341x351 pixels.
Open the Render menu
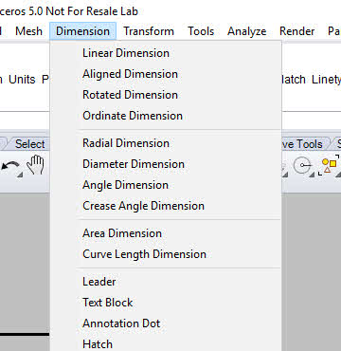pyautogui.click(x=296, y=31)
